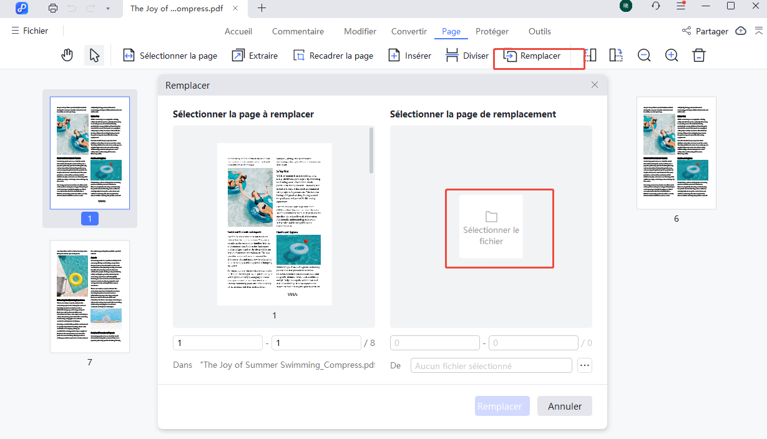Activate the arrow selection tool
Screen dimensions: 767x439
pyautogui.click(x=94, y=56)
